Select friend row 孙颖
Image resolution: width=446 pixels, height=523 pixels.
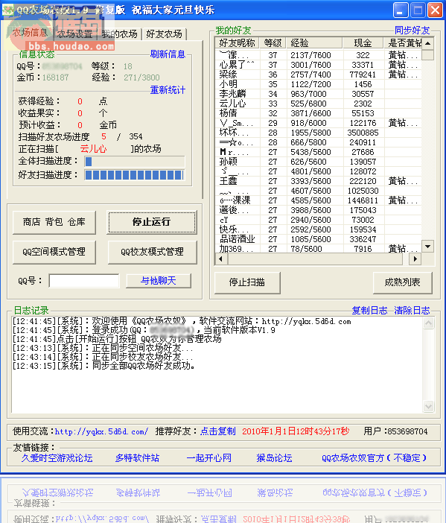pos(319,162)
